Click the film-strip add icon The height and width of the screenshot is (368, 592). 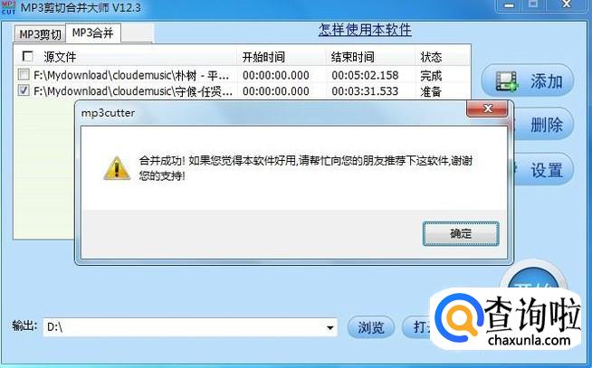point(507,81)
